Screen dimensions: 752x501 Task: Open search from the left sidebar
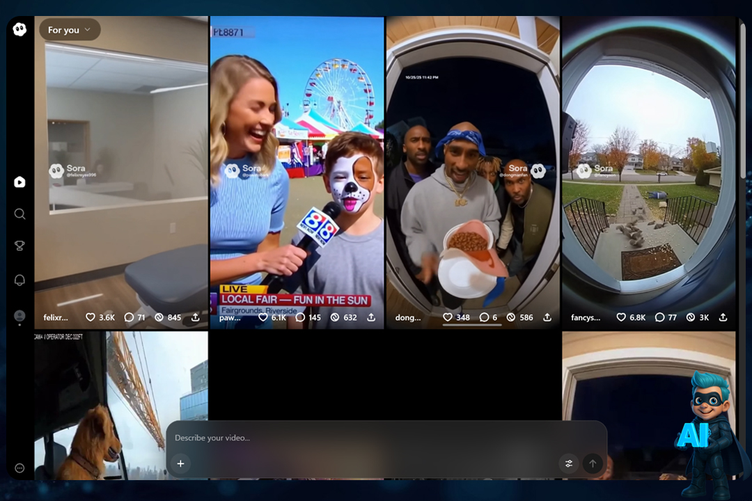tap(19, 214)
